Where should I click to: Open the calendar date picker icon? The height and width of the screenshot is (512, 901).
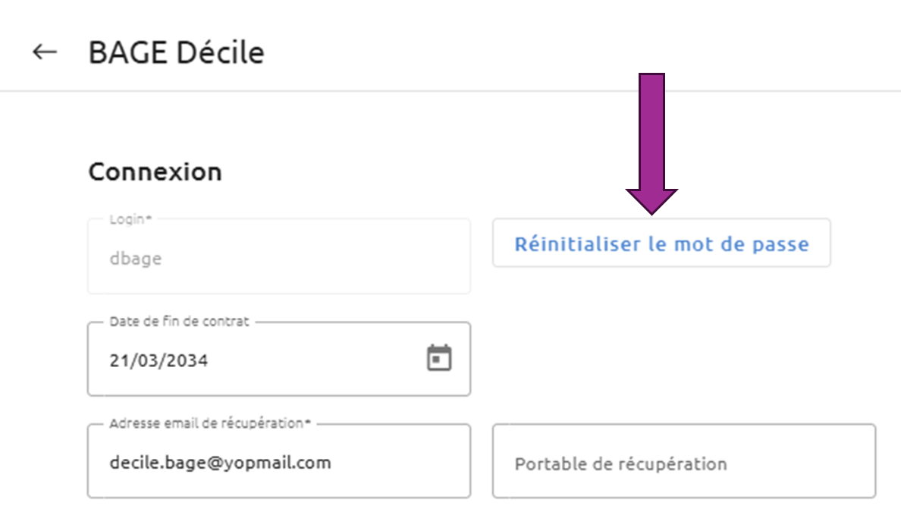[x=439, y=358]
